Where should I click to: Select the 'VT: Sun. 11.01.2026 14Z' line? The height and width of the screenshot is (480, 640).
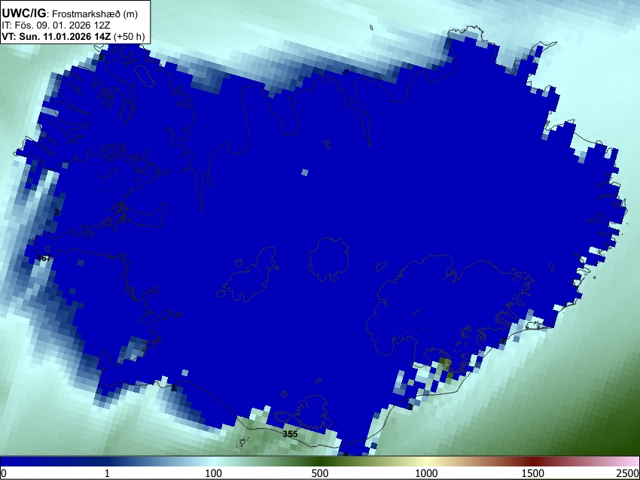[56, 36]
